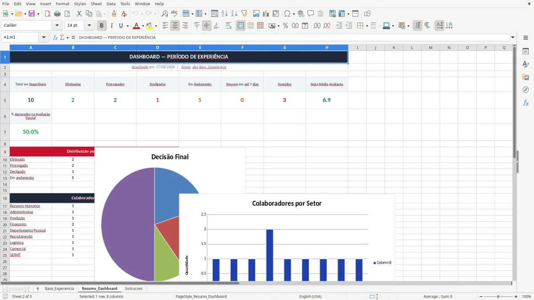Toggle Wrap Text

(x=229, y=26)
